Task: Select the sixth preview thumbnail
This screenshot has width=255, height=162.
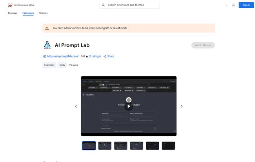Action: [168, 146]
